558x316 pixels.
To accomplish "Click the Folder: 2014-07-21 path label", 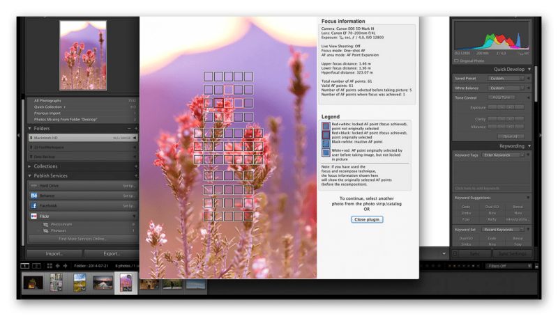I will click(x=91, y=266).
